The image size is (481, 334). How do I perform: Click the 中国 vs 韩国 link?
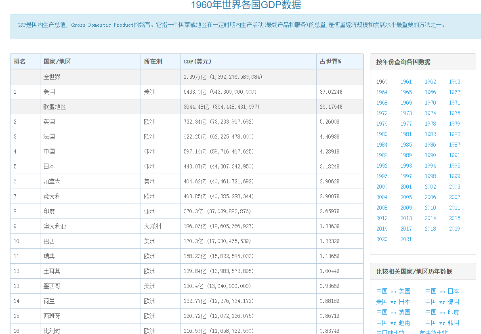coord(442,323)
